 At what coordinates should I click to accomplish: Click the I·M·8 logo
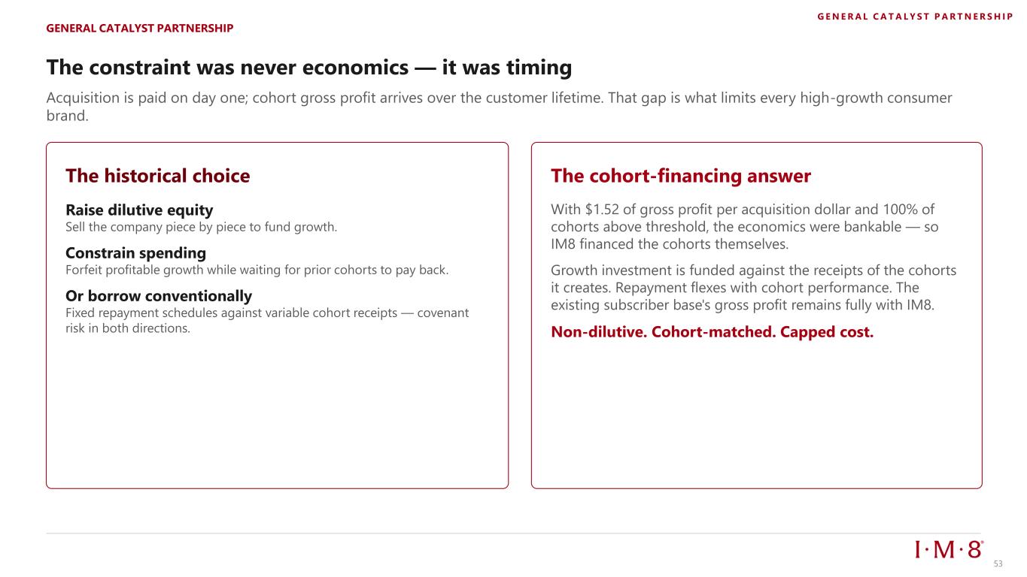[949, 549]
